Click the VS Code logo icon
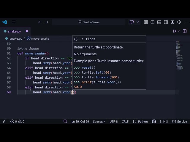Image resolution: width=190 pixels, height=142 pixels. tap(5, 22)
